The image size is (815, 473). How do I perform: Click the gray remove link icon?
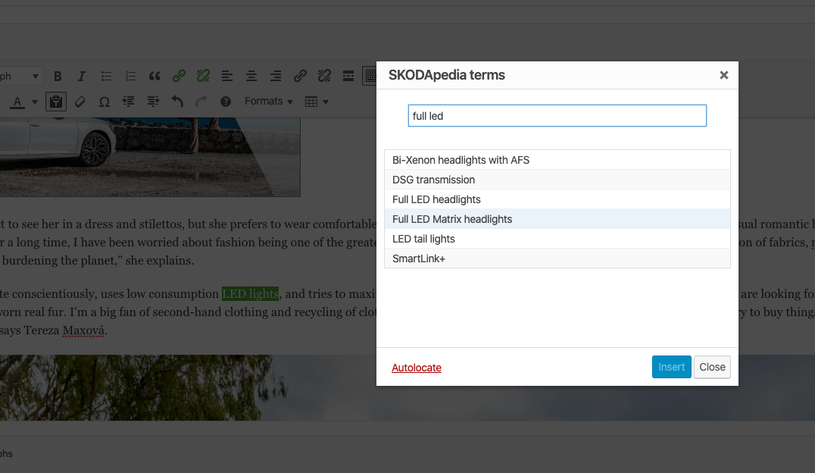(x=324, y=77)
